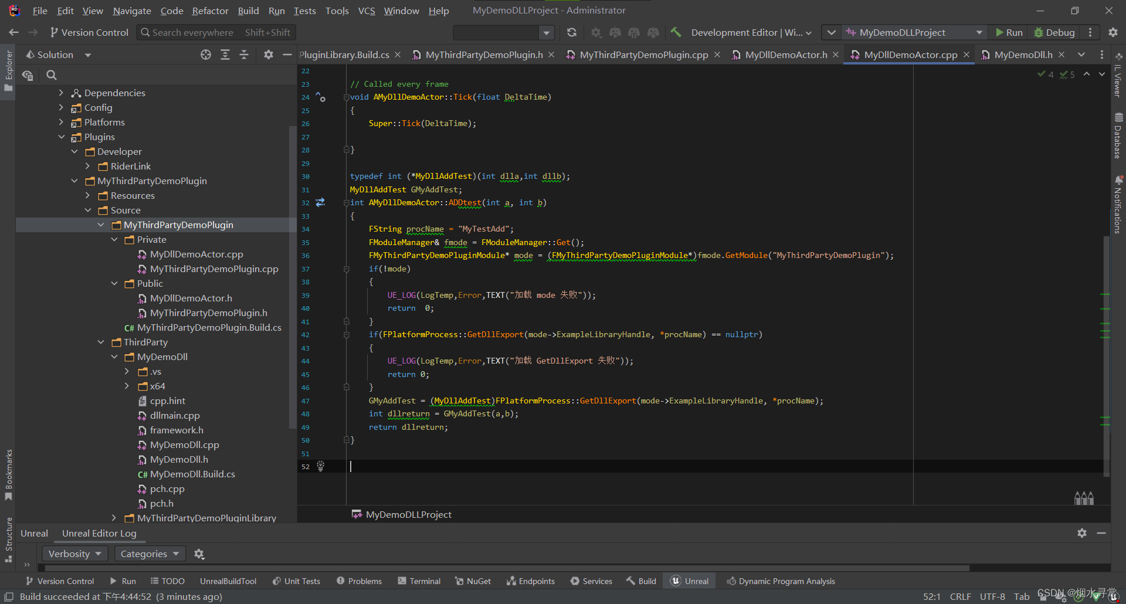Click the search magnifier in Solution explorer

pos(52,75)
